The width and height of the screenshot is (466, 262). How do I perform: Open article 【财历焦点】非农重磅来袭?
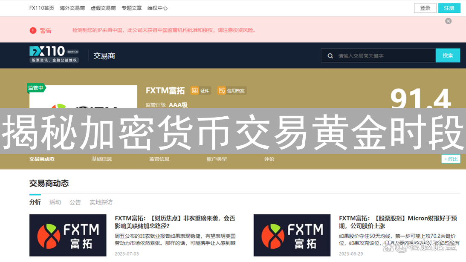pos(175,222)
